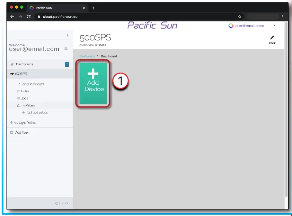292x216 pixels.
Task: Select Dashboards in the sidebar
Action: [24, 64]
